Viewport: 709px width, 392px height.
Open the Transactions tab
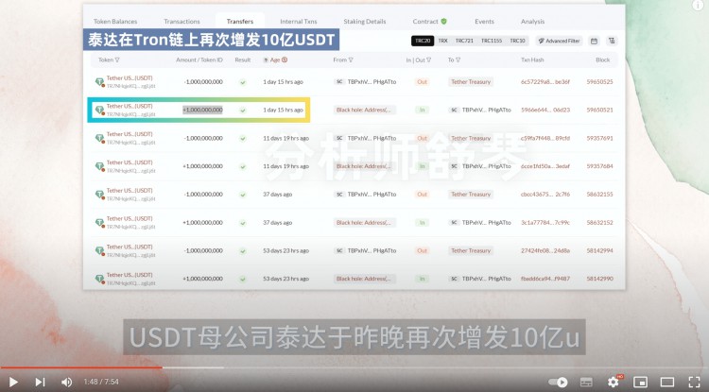pyautogui.click(x=182, y=21)
